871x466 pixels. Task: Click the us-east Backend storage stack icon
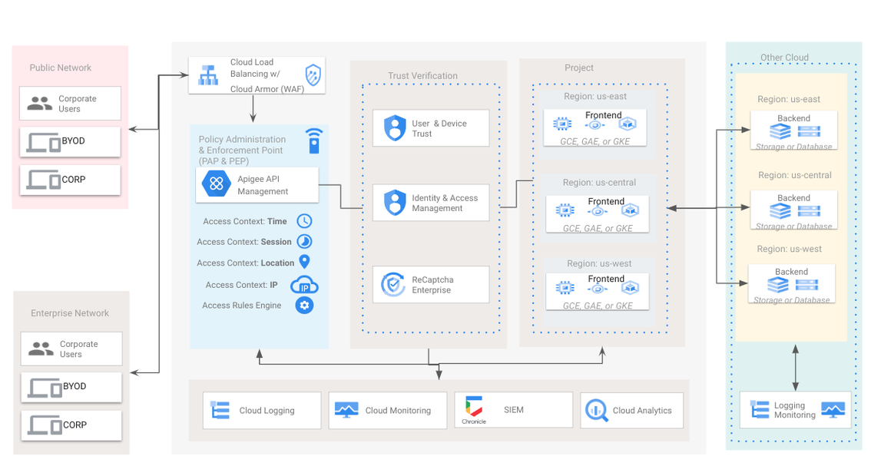point(780,131)
